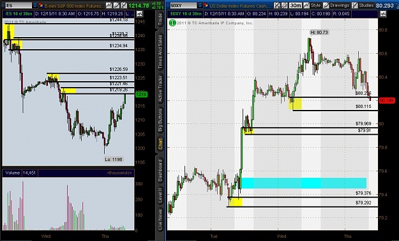Open the Dashboard sidebar tab

[x=160, y=170]
